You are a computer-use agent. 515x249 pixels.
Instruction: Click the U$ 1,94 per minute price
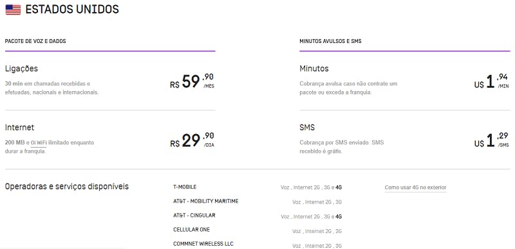tap(491, 82)
